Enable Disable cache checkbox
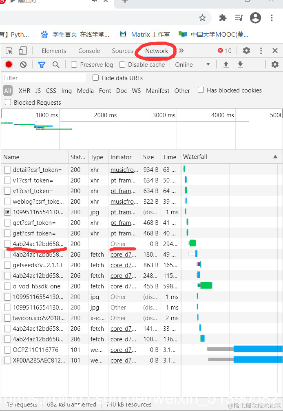This screenshot has width=283, height=411. (122, 64)
